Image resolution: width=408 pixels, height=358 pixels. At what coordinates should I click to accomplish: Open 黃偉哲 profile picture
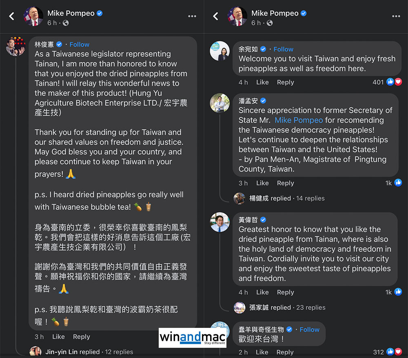point(220,222)
